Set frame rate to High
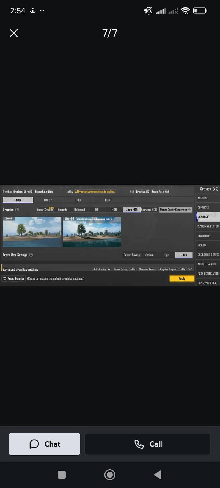Screen dimensions: 220x488 [x=166, y=255]
